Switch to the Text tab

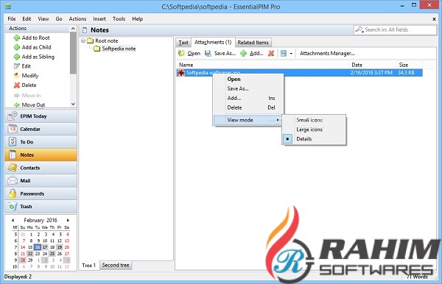coord(183,43)
